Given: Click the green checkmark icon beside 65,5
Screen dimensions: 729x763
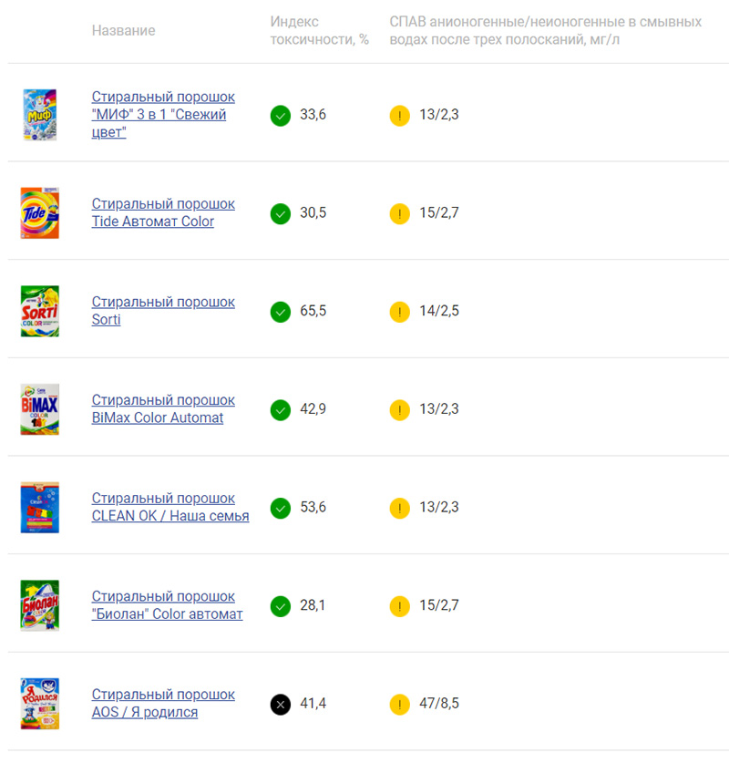Looking at the screenshot, I should coord(280,312).
